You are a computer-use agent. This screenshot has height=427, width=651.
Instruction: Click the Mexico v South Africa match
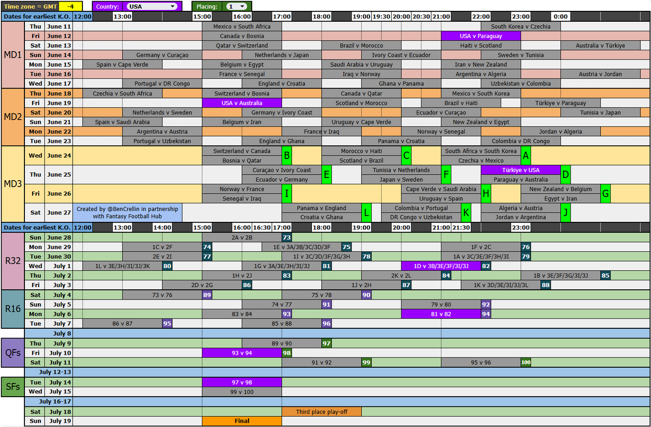[242, 26]
